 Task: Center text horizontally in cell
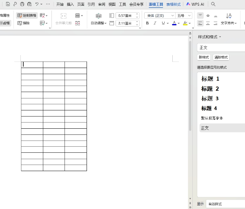(208, 23)
